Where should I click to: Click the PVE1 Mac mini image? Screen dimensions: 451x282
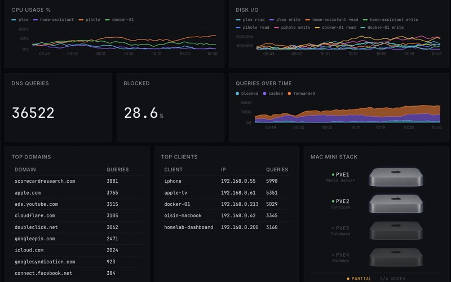(x=396, y=177)
